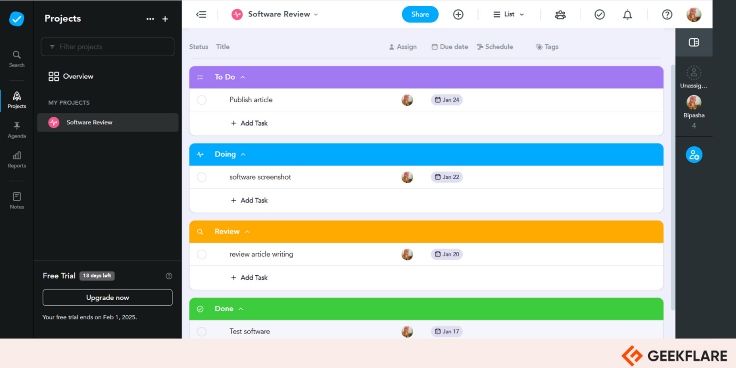Screen dimensions: 736x368
Task: Open Search from the left sidebar
Action: [x=16, y=59]
